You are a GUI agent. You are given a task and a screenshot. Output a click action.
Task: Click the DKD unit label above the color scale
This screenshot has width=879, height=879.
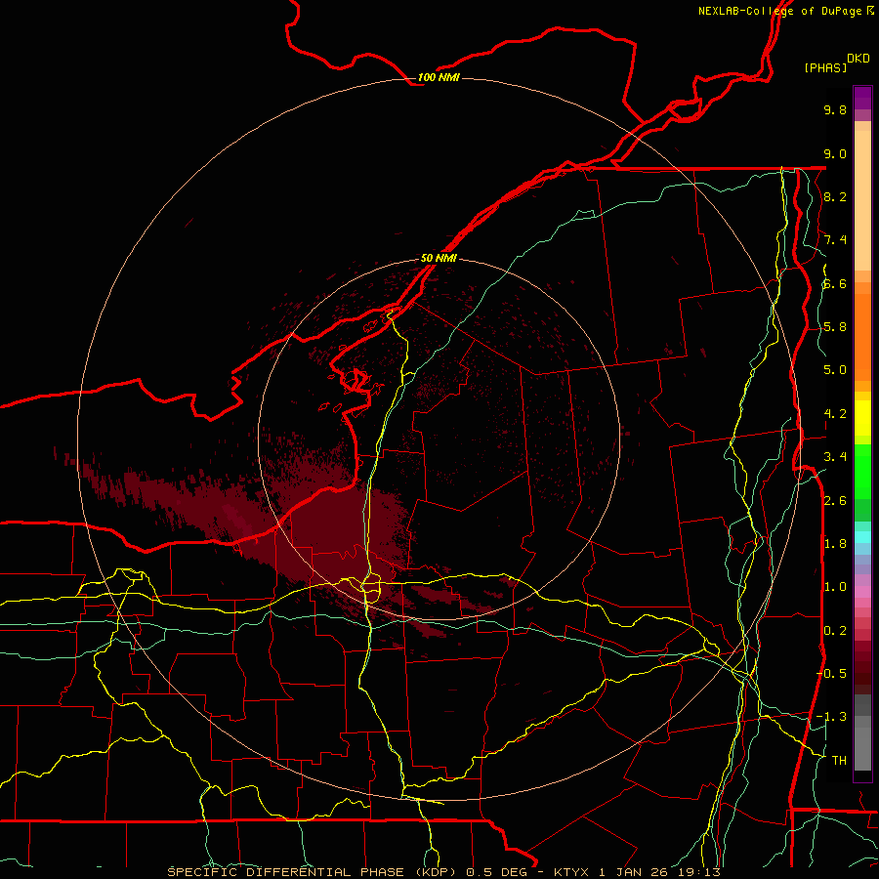[858, 59]
